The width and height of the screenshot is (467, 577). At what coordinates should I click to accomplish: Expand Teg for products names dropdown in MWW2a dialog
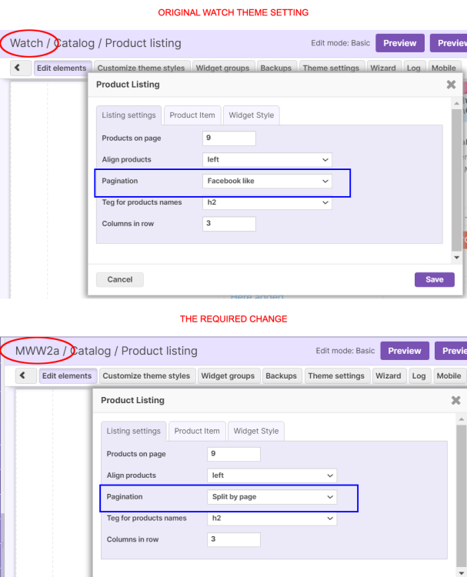[x=272, y=519]
